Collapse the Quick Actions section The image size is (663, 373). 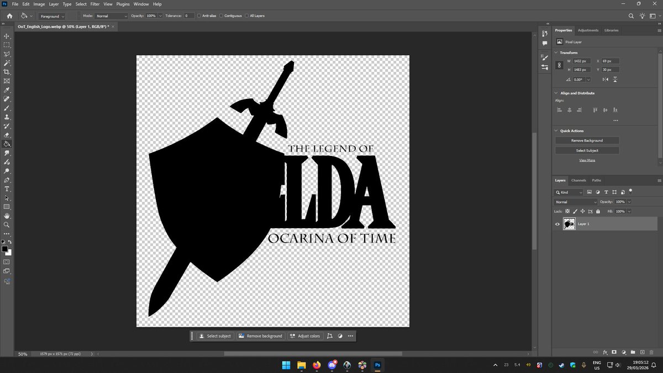click(x=556, y=131)
